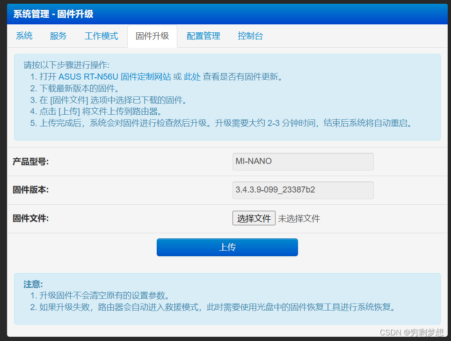Open the 控制台 tab
451x341 pixels.
(x=250, y=36)
